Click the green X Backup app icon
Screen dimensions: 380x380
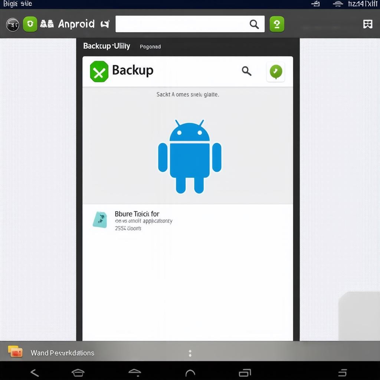pos(99,71)
